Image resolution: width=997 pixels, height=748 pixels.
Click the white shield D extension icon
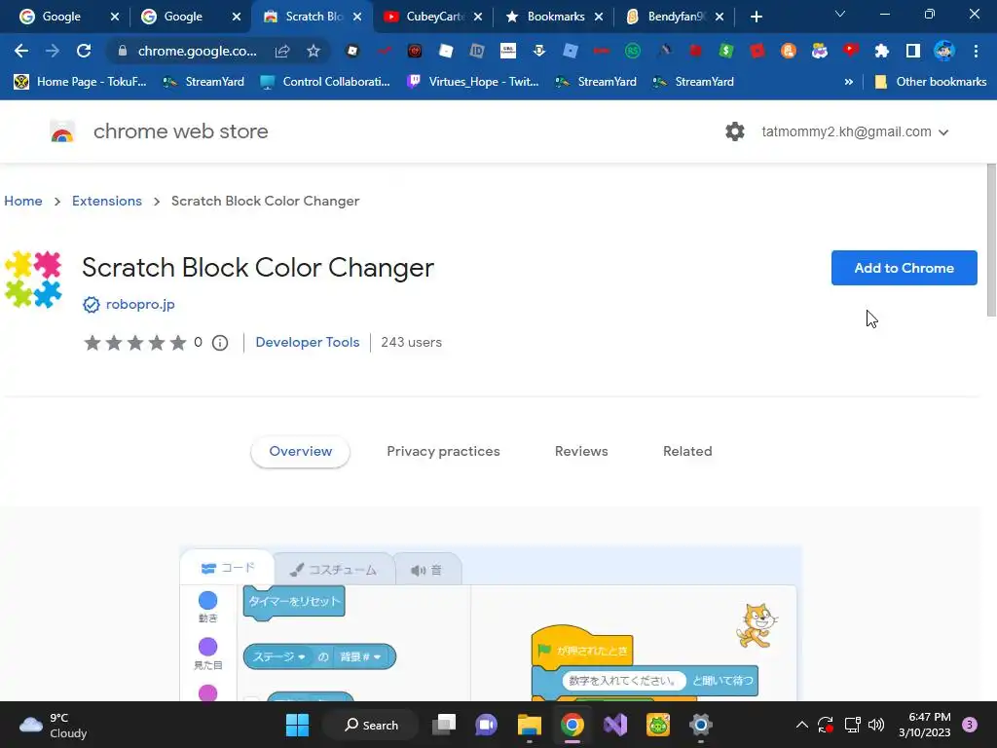(539, 51)
